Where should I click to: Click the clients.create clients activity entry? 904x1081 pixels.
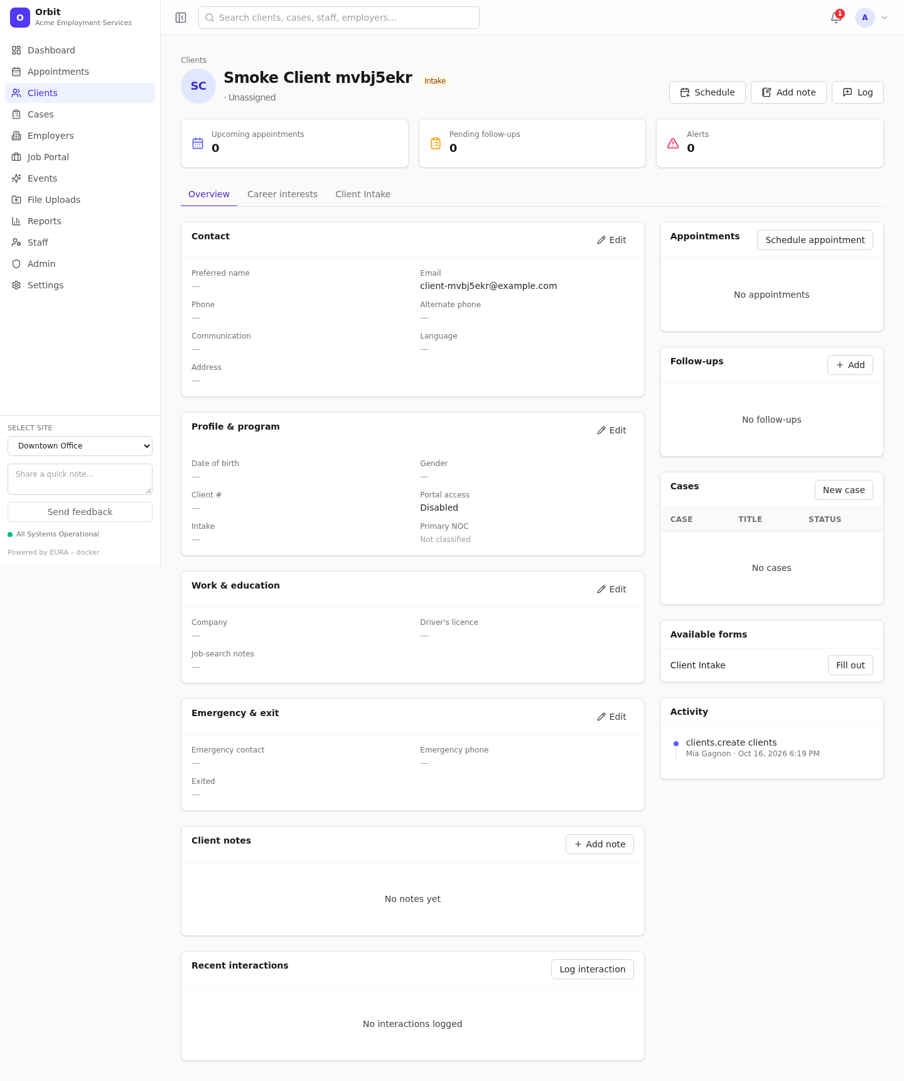(731, 742)
